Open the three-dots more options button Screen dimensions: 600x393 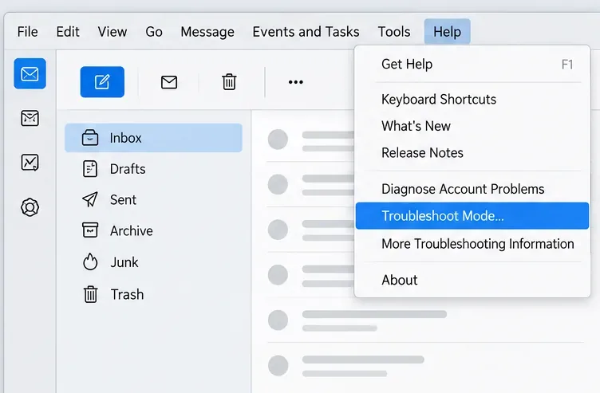tap(296, 82)
